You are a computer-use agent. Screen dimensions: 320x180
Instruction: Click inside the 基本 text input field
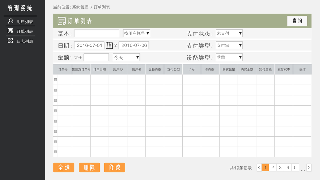click(x=96, y=33)
